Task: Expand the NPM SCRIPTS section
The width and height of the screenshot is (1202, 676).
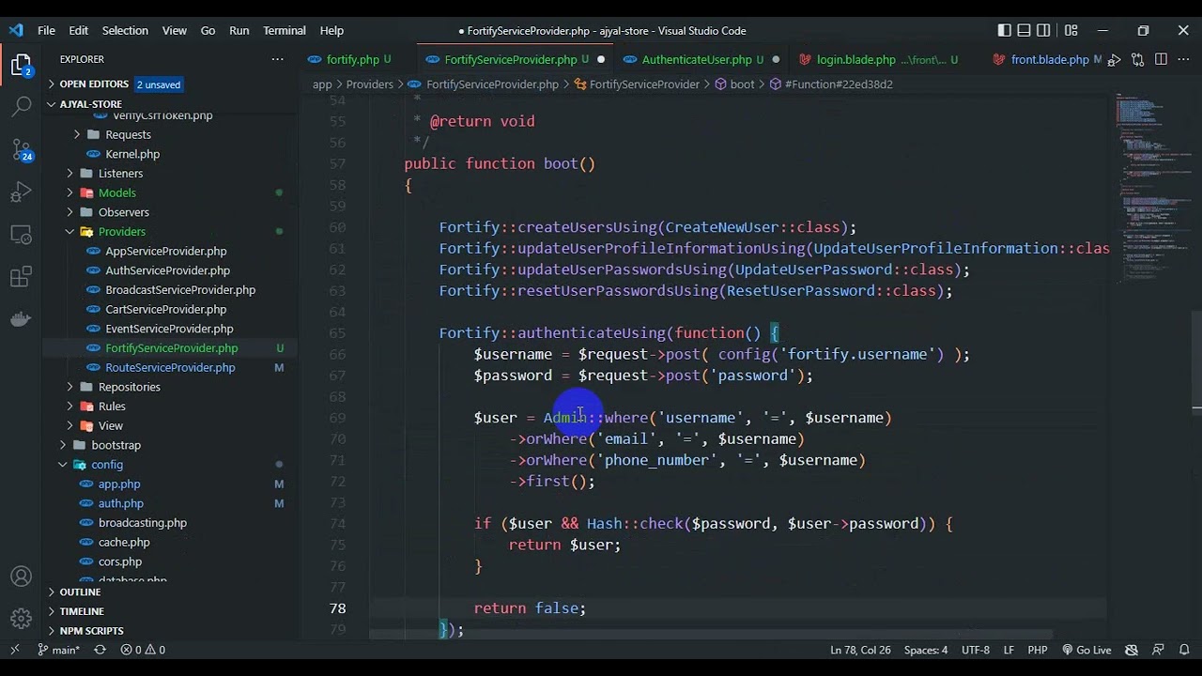Action: coord(91,631)
